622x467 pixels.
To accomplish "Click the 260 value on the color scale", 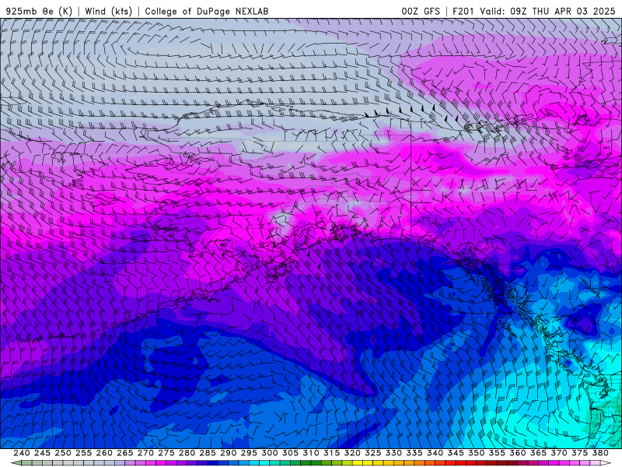I will click(104, 453).
